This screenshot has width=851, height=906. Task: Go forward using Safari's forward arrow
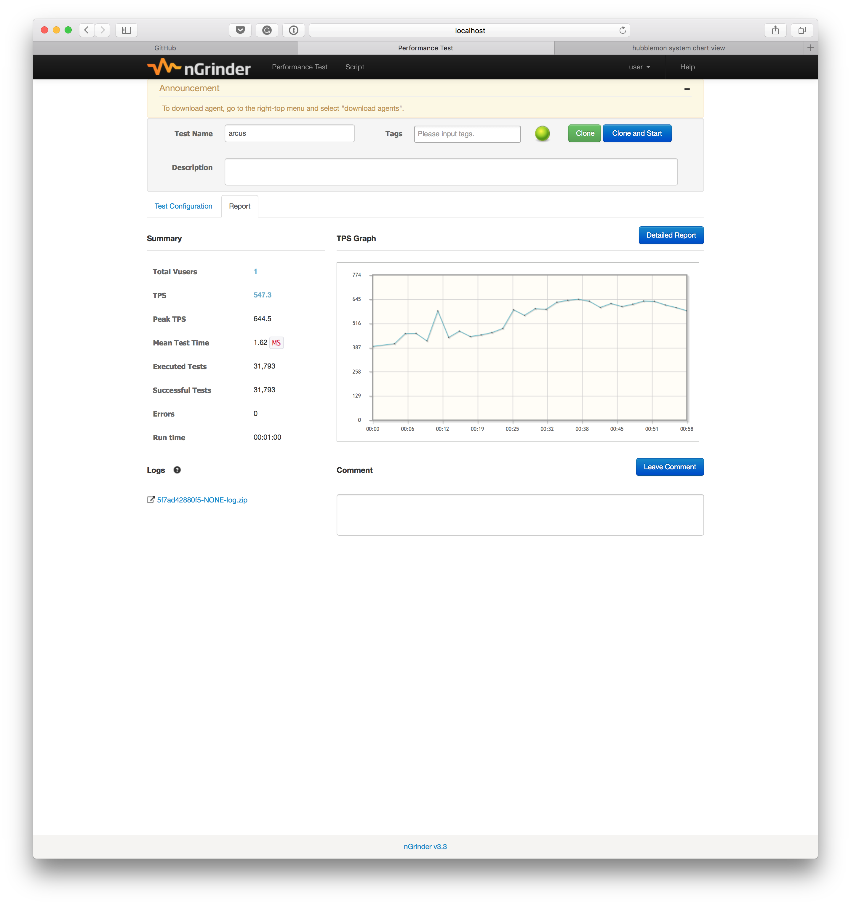pos(103,30)
